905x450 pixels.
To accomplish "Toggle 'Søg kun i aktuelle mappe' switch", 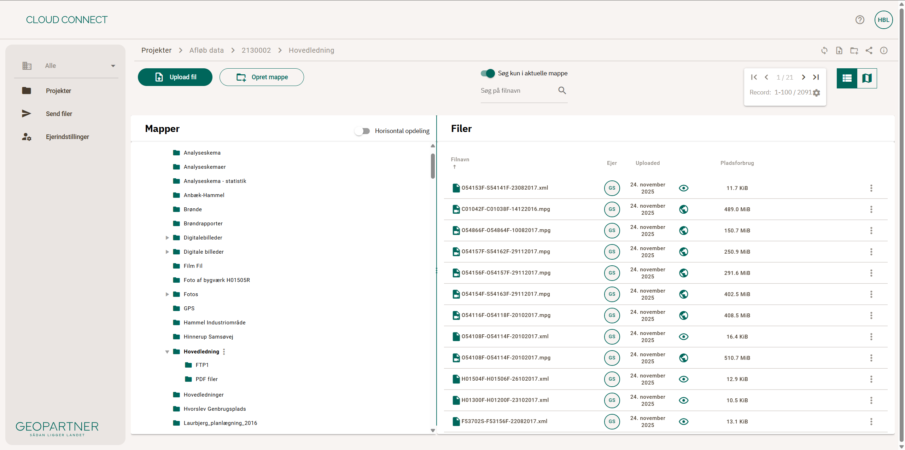I will (x=488, y=73).
